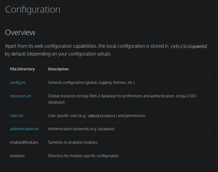Click the inline 'administrators' code text
The height and width of the screenshot is (172, 218).
102,116
